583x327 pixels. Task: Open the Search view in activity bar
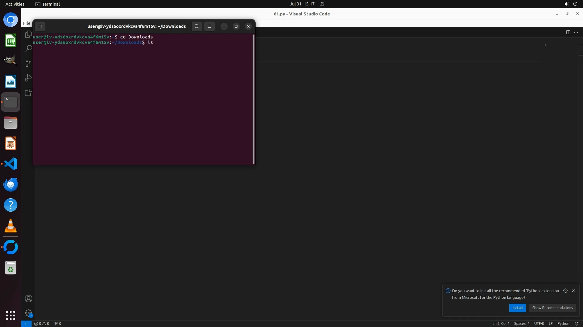point(28,49)
